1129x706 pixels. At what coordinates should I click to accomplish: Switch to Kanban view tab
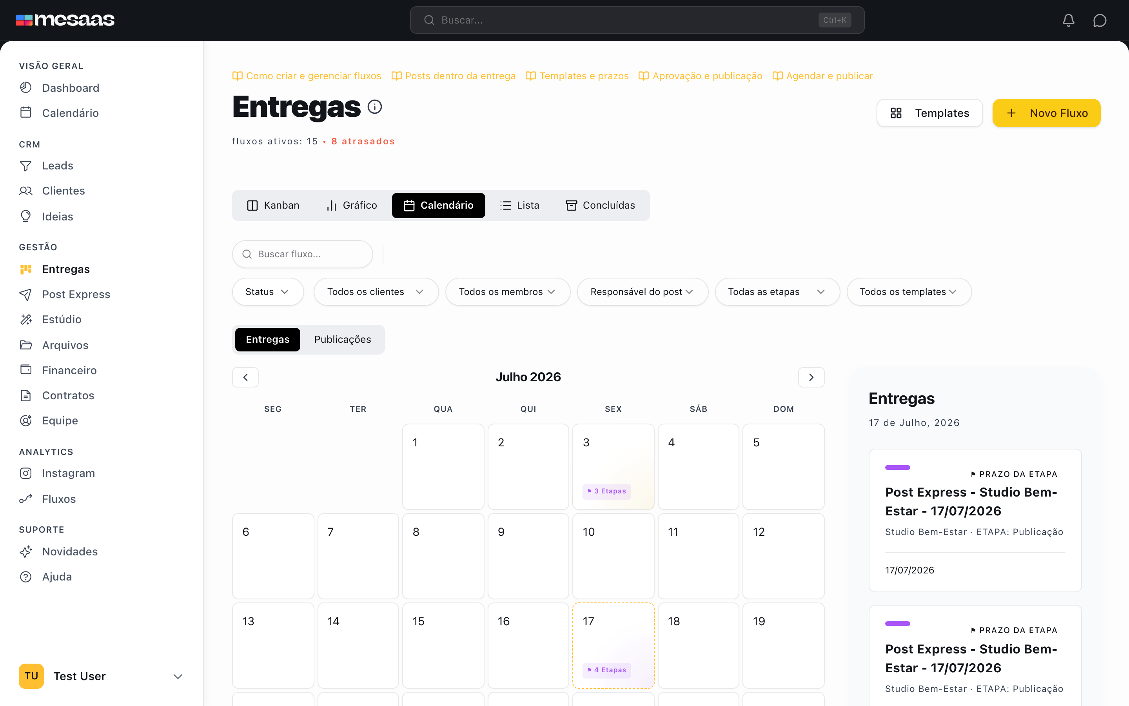[x=273, y=206]
